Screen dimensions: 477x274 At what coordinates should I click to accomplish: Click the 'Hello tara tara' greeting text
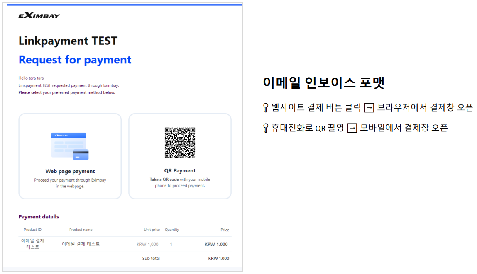click(31, 78)
